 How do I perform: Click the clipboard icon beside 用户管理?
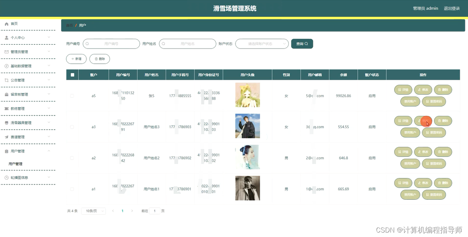coord(6,151)
